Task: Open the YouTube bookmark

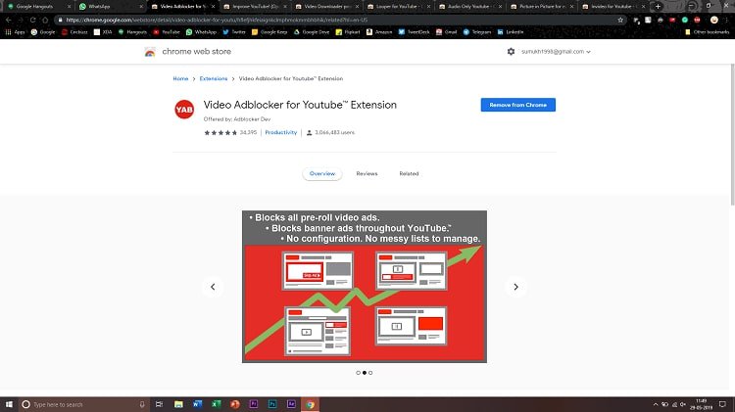Action: (167, 32)
